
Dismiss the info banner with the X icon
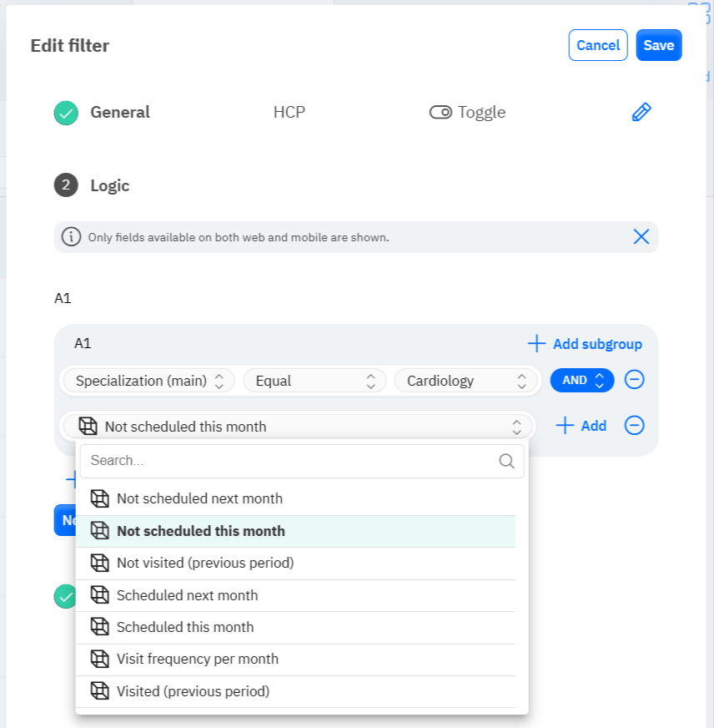641,237
